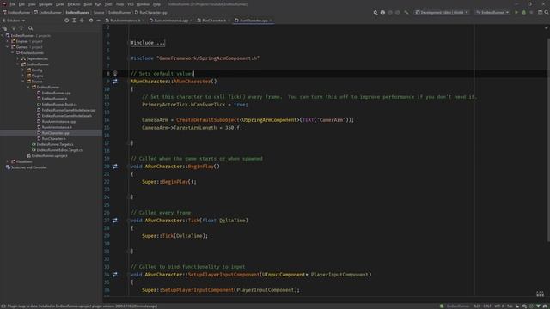Open Scratches and Consoles in the tree
The image size is (550, 309).
tap(26, 167)
